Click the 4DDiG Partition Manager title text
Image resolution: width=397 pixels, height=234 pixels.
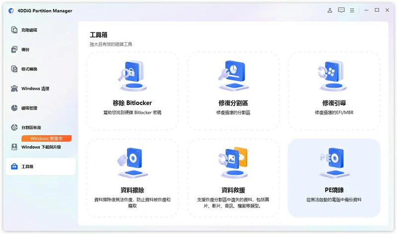45,10
